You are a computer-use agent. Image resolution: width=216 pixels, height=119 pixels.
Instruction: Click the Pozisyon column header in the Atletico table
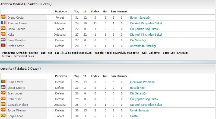pyautogui.click(x=61, y=12)
